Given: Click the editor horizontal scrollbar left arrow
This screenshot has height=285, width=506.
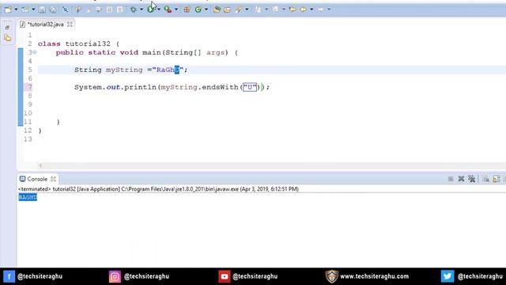Looking at the screenshot, I should (x=40, y=165).
